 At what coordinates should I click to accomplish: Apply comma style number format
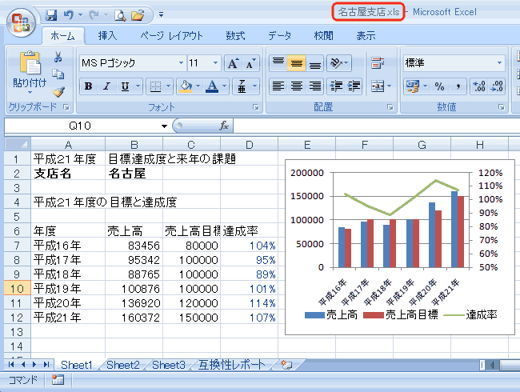point(458,87)
